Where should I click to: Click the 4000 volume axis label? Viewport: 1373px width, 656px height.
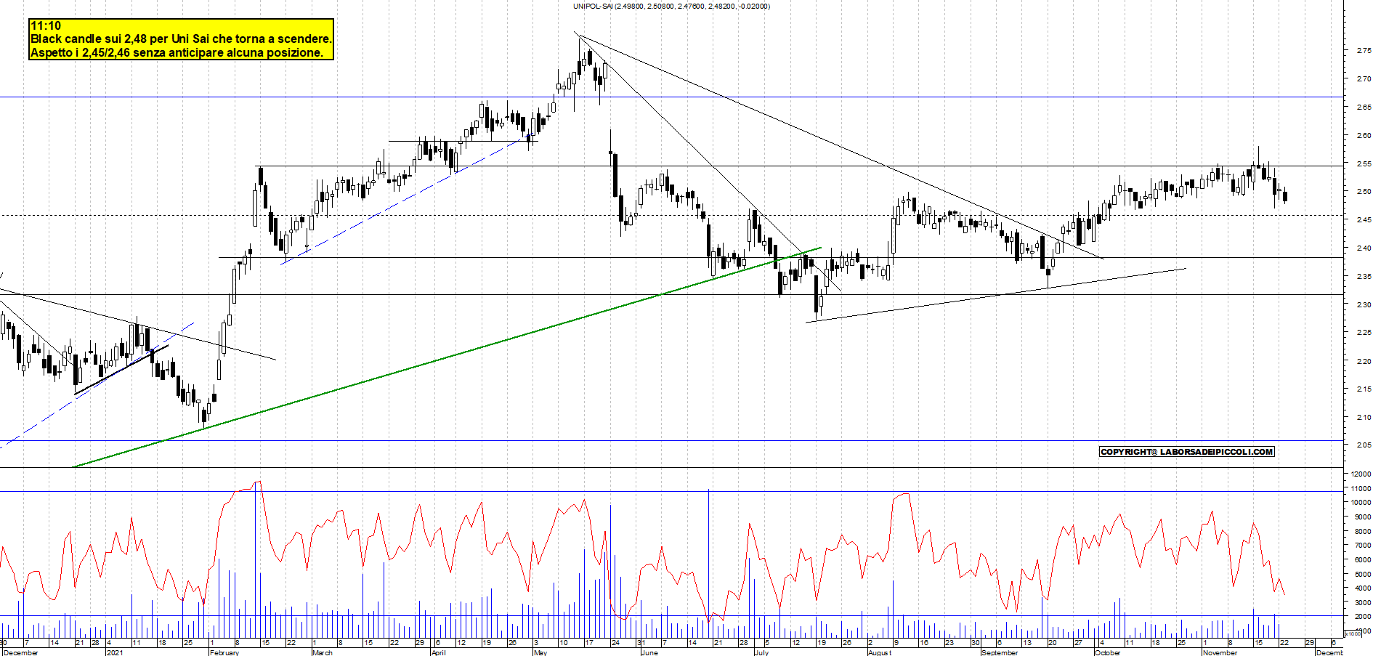coord(1363,588)
